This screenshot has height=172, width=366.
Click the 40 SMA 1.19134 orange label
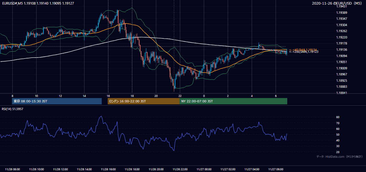coord(303,50)
